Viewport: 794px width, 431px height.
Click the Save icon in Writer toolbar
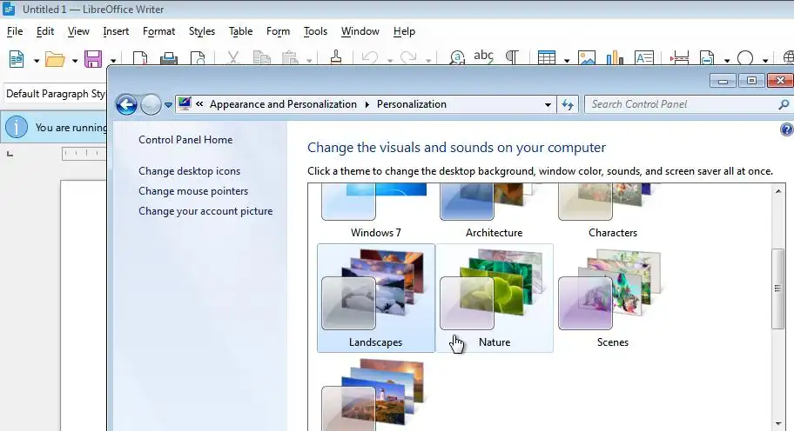click(x=93, y=59)
